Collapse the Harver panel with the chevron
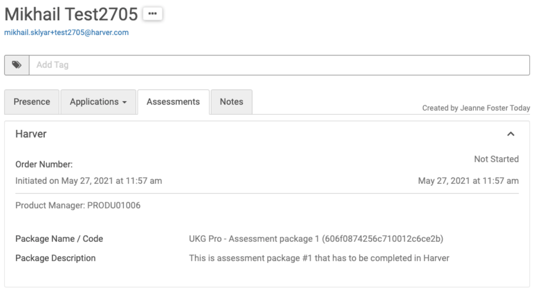Image resolution: width=534 pixels, height=290 pixels. (511, 134)
